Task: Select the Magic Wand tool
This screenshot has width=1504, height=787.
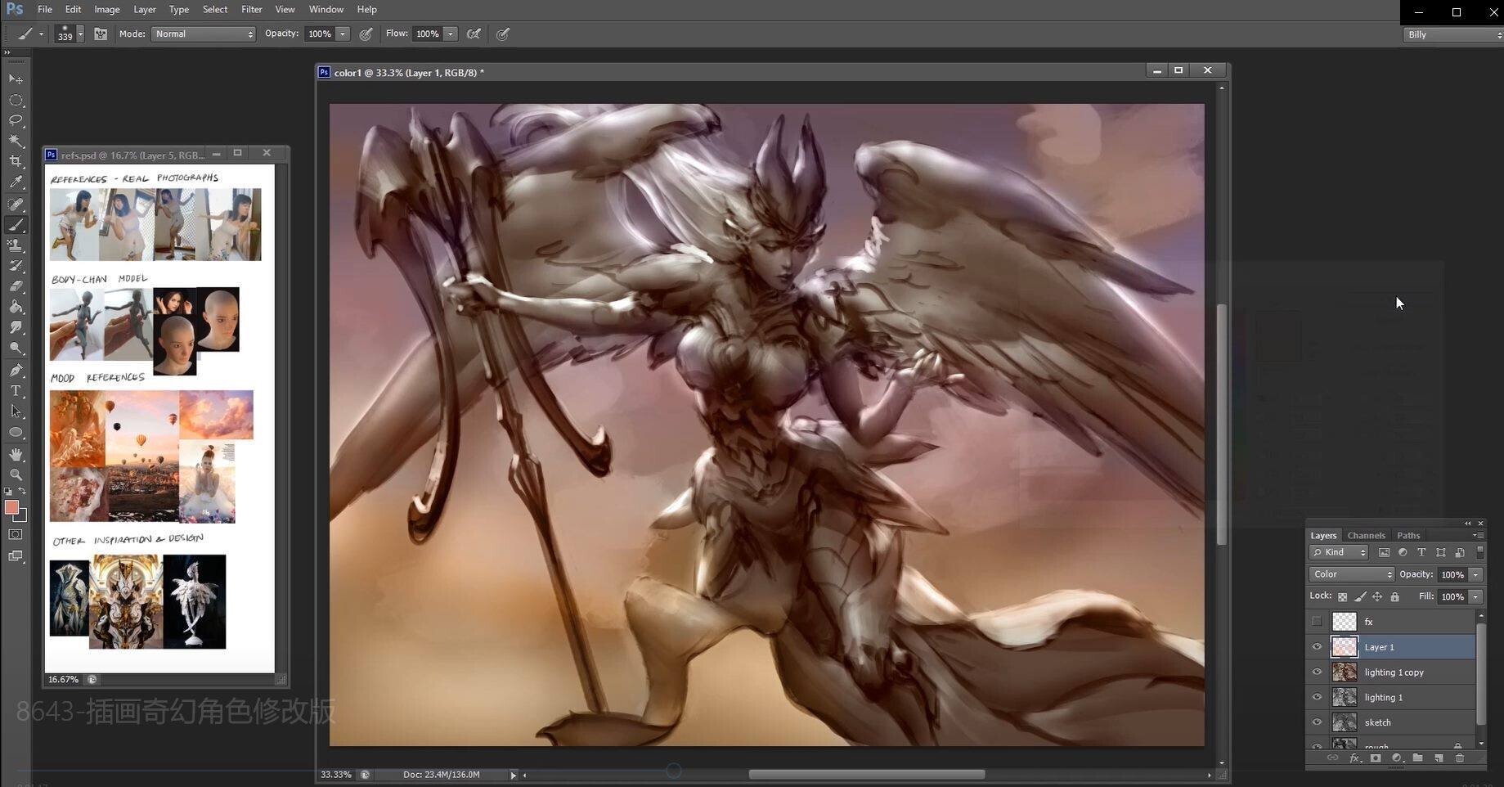Action: pyautogui.click(x=16, y=141)
